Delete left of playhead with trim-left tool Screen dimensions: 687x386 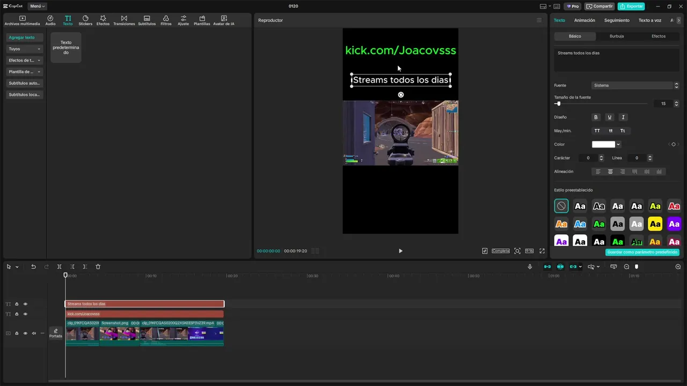pyautogui.click(x=72, y=266)
